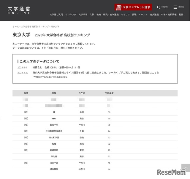The width and height of the screenshot is (190, 179).
Task: Open the ランキング navigation item
Action: point(71,15)
